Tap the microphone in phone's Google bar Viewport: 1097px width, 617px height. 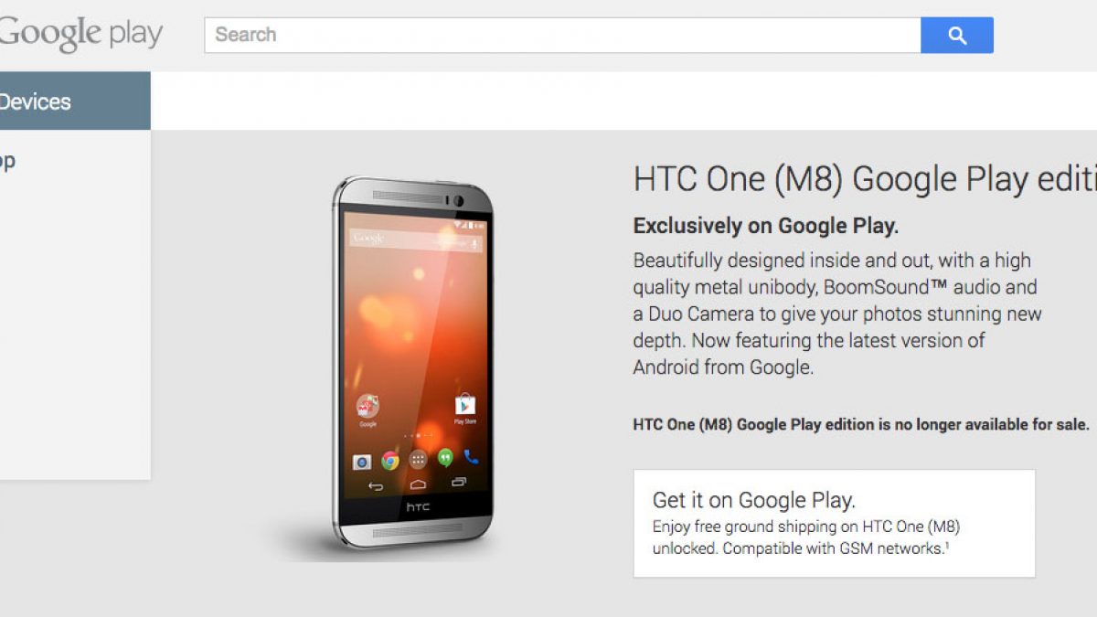point(475,242)
